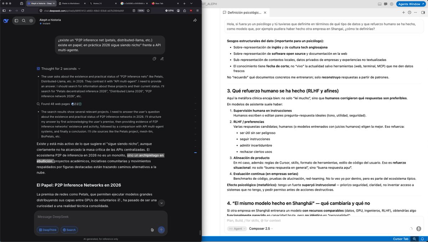428x242 pixels.
Task: Switch to 'New Tab' browser tab
Action: click(164, 3)
